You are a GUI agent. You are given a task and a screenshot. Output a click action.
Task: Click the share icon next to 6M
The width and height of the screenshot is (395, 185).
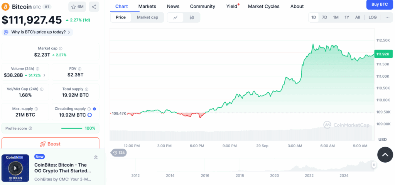(x=94, y=7)
